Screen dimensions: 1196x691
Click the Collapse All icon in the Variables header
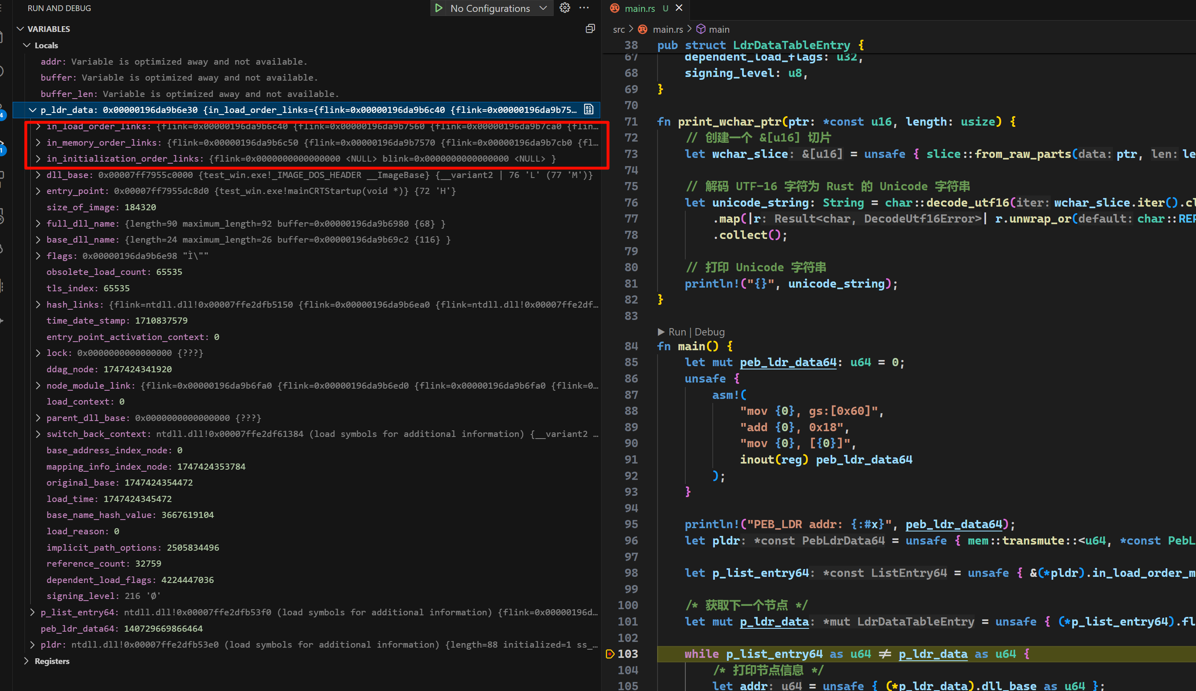[590, 29]
